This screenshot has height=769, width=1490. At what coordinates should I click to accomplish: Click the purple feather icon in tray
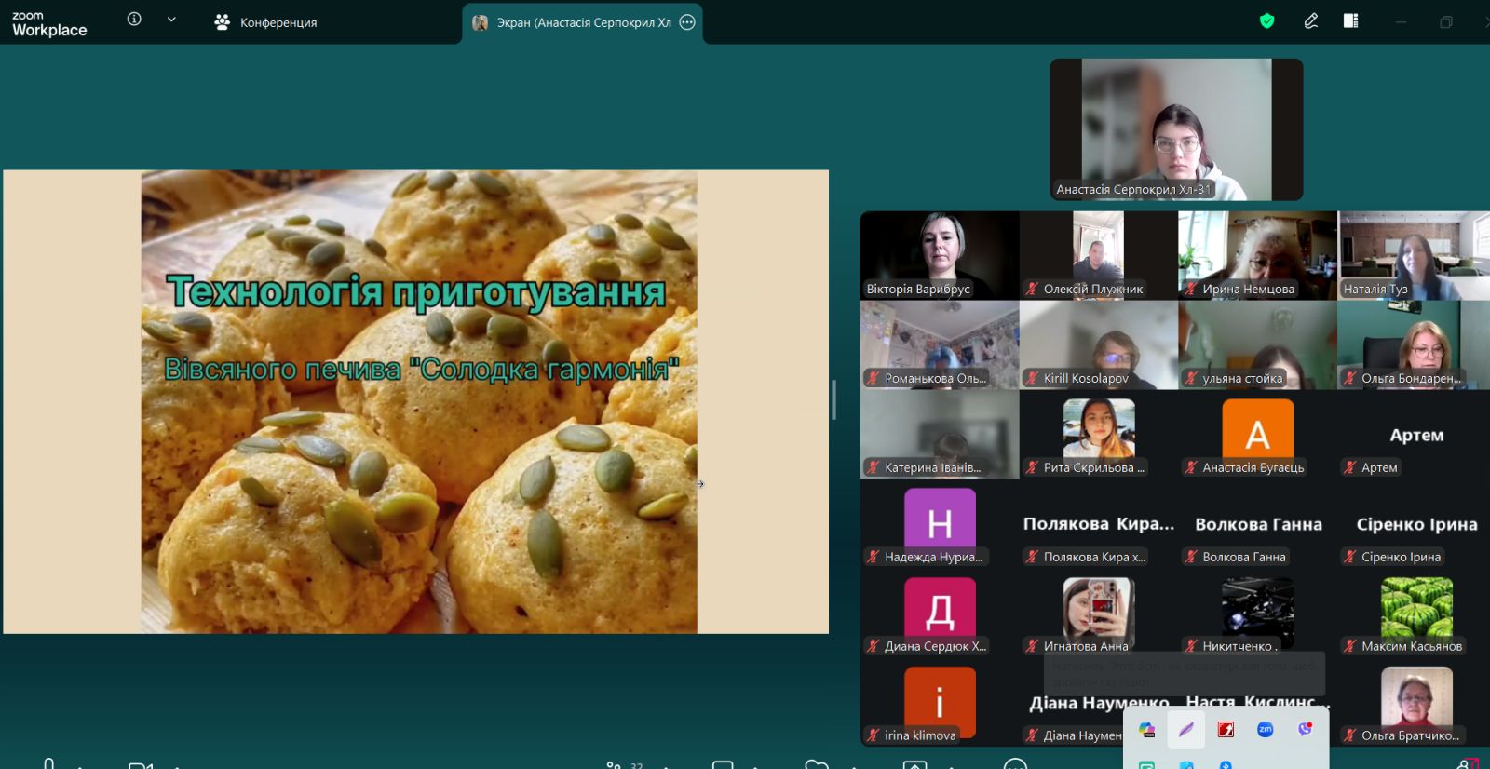coord(1186,730)
